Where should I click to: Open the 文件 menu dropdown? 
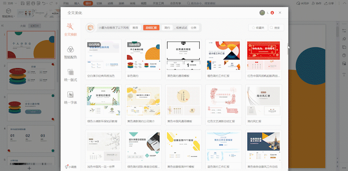[10, 3]
